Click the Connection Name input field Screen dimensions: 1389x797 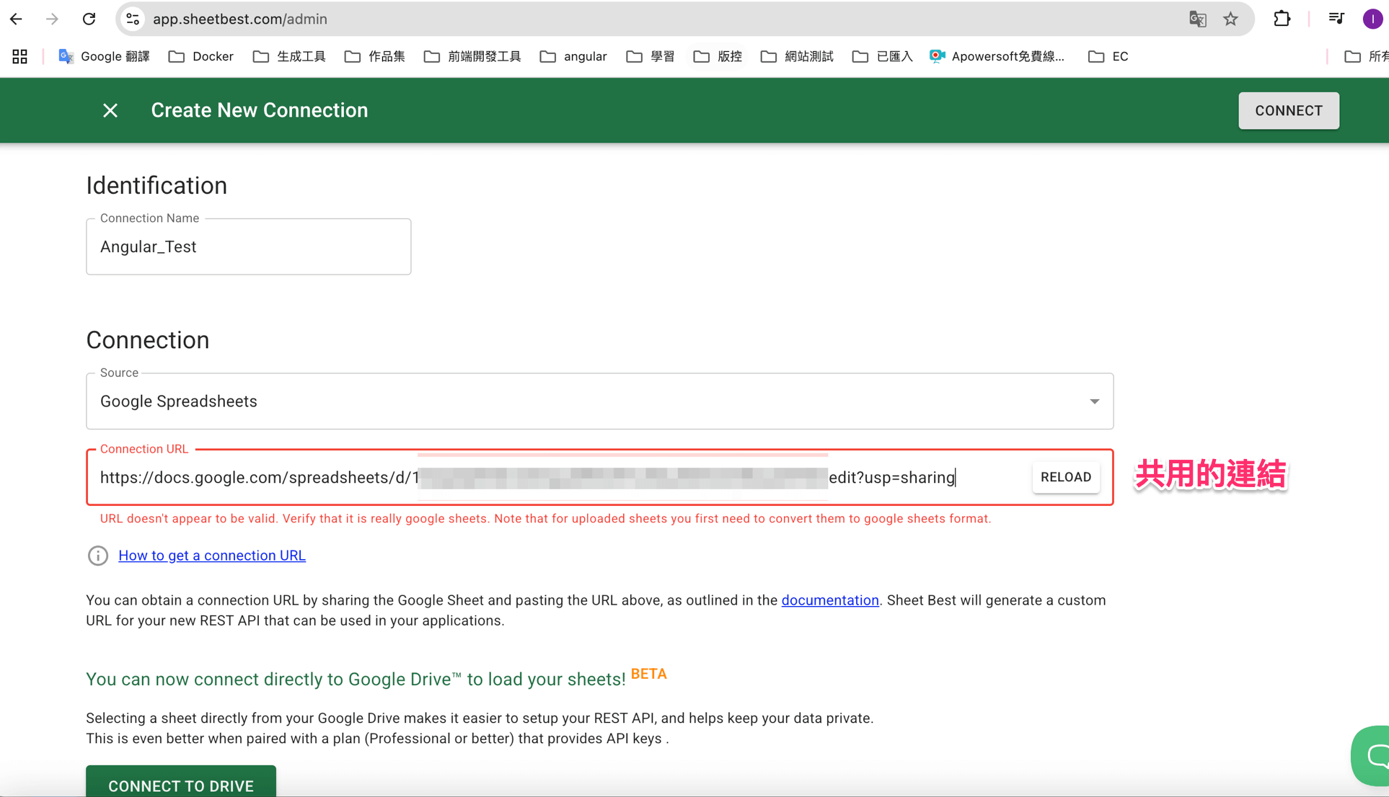[248, 247]
